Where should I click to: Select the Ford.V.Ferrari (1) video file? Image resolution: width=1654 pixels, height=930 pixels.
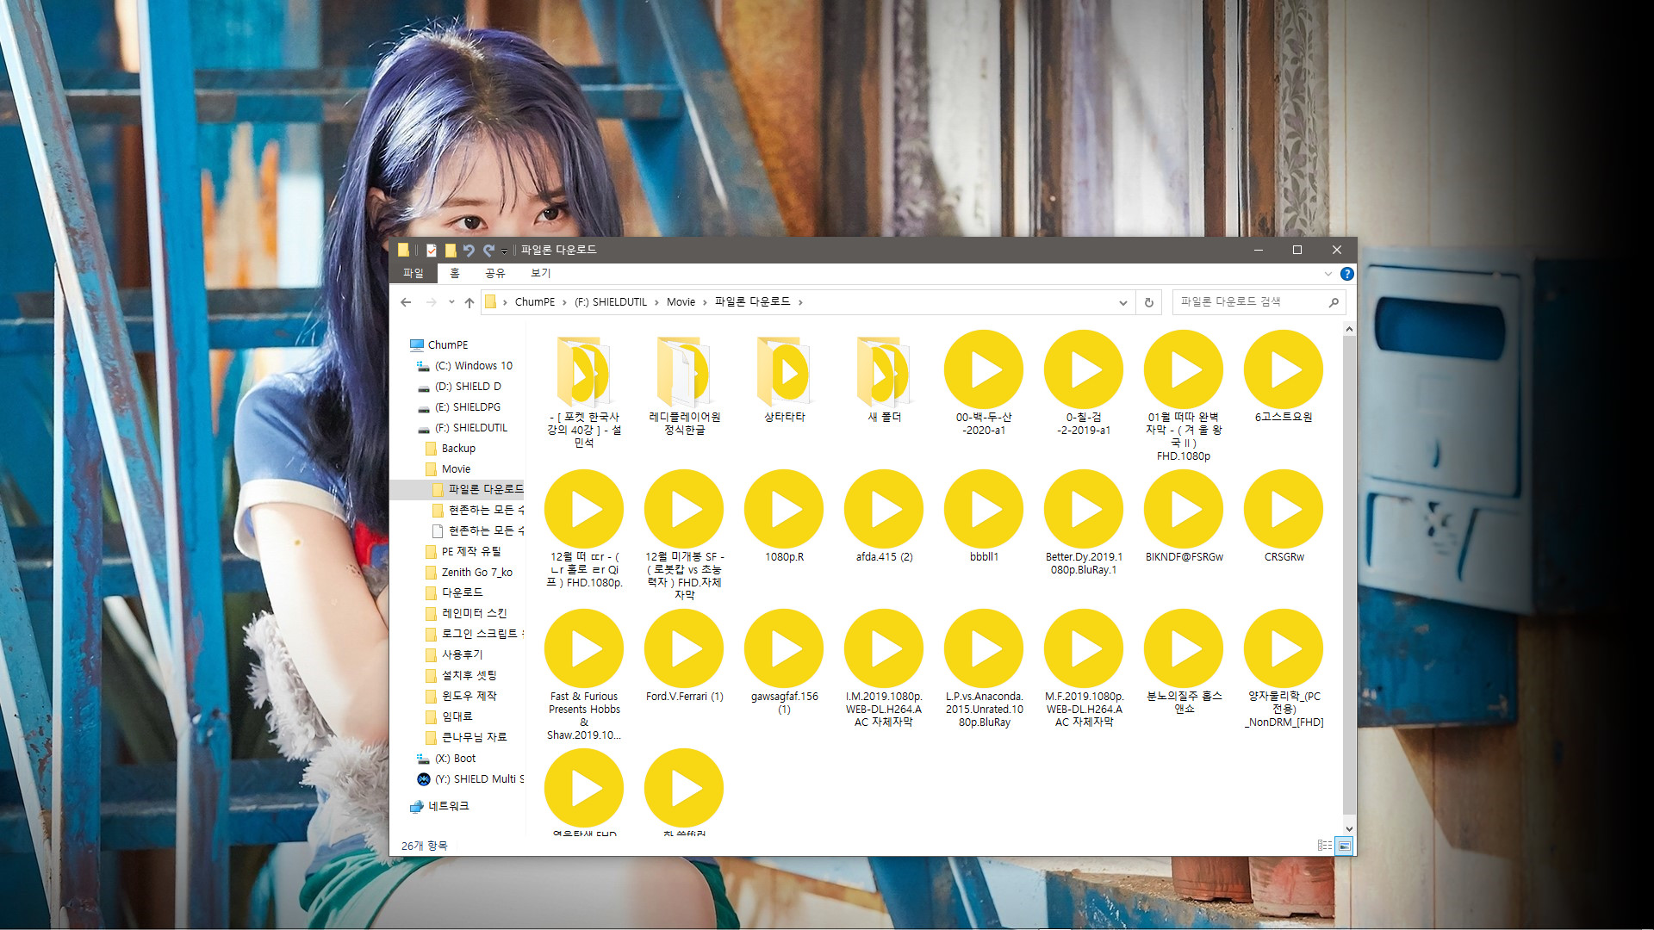tap(685, 656)
